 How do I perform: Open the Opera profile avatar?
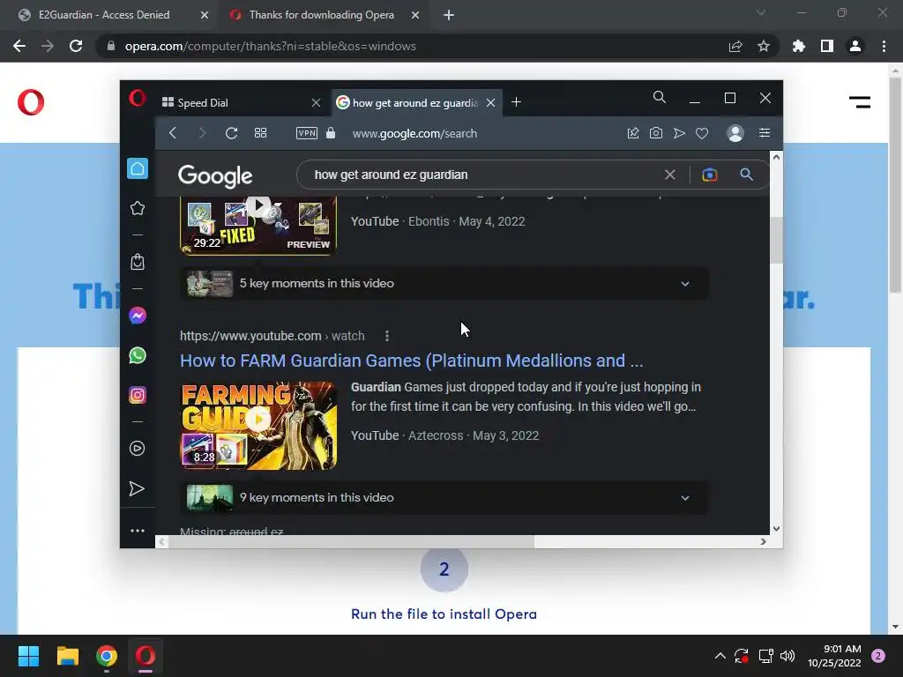735,133
